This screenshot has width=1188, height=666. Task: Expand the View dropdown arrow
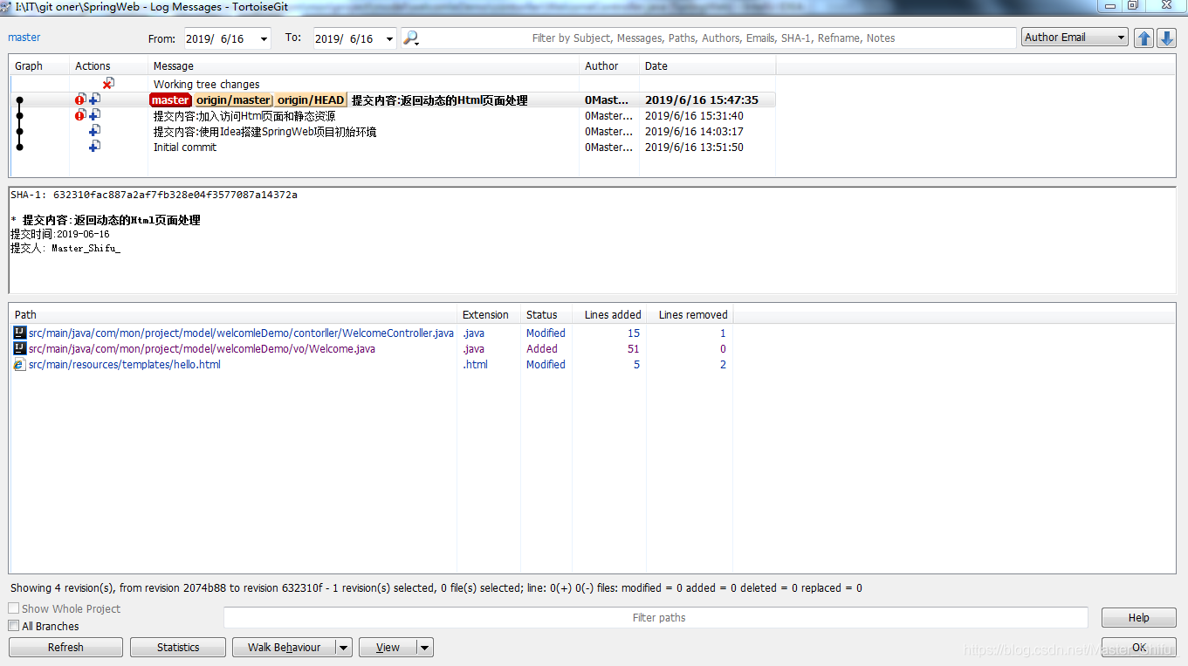425,648
